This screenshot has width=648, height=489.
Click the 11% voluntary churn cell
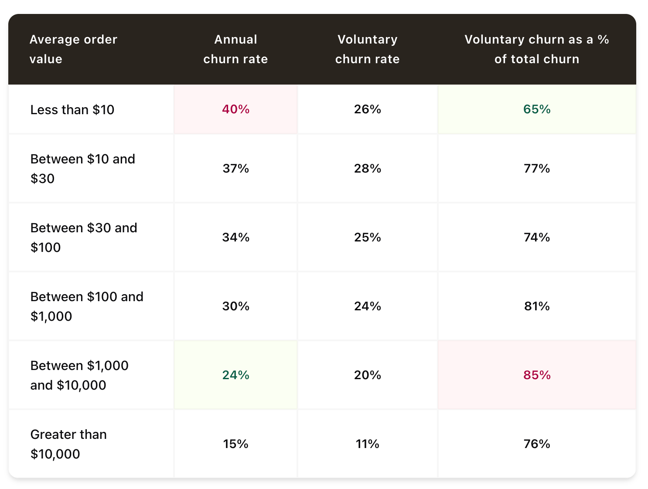(x=367, y=444)
